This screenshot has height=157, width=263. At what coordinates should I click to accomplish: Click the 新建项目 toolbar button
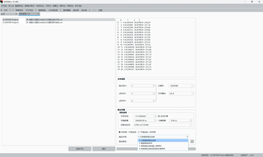[x=19, y=10]
